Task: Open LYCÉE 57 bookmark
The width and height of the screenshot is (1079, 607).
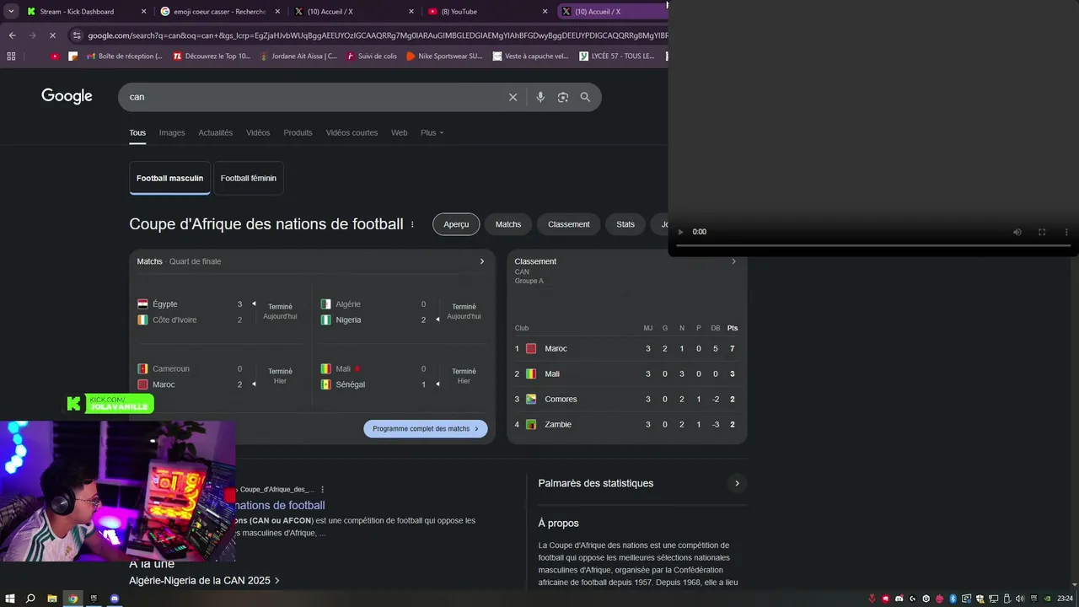Action: [x=617, y=56]
